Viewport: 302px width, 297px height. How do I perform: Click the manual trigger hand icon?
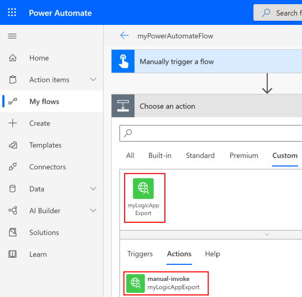123,61
